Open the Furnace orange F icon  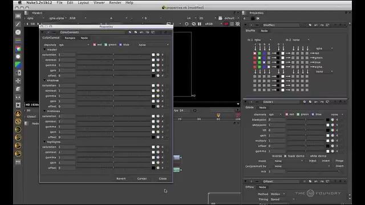coord(18,113)
